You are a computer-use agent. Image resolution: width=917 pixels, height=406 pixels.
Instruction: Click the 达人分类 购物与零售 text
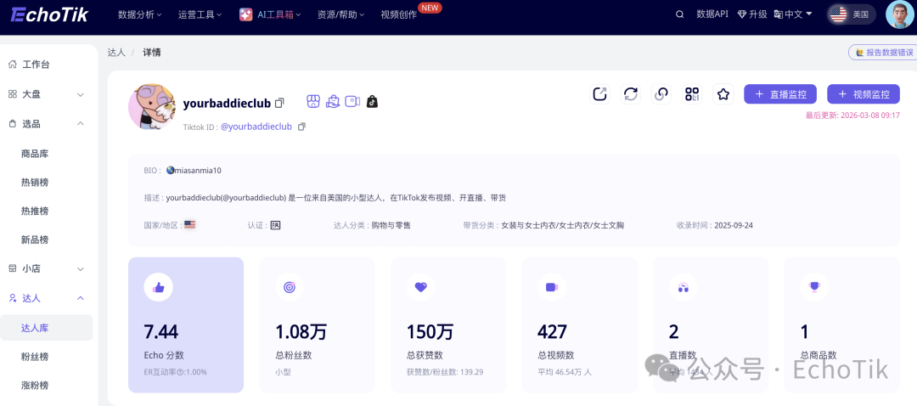pos(372,224)
